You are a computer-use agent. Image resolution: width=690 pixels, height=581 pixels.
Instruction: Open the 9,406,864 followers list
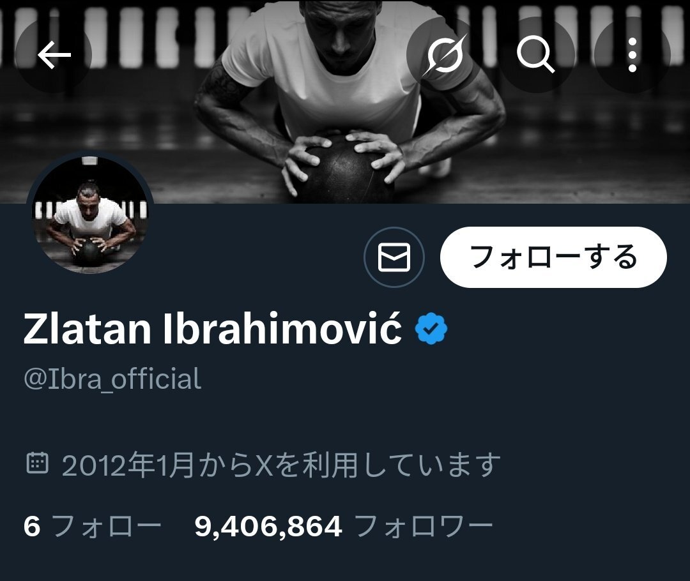click(343, 526)
